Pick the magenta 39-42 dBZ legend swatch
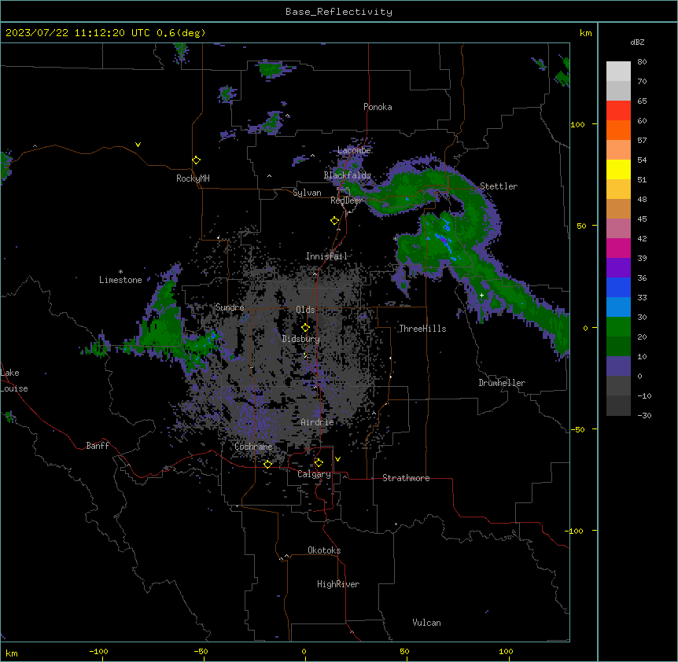This screenshot has width=678, height=662. click(618, 248)
